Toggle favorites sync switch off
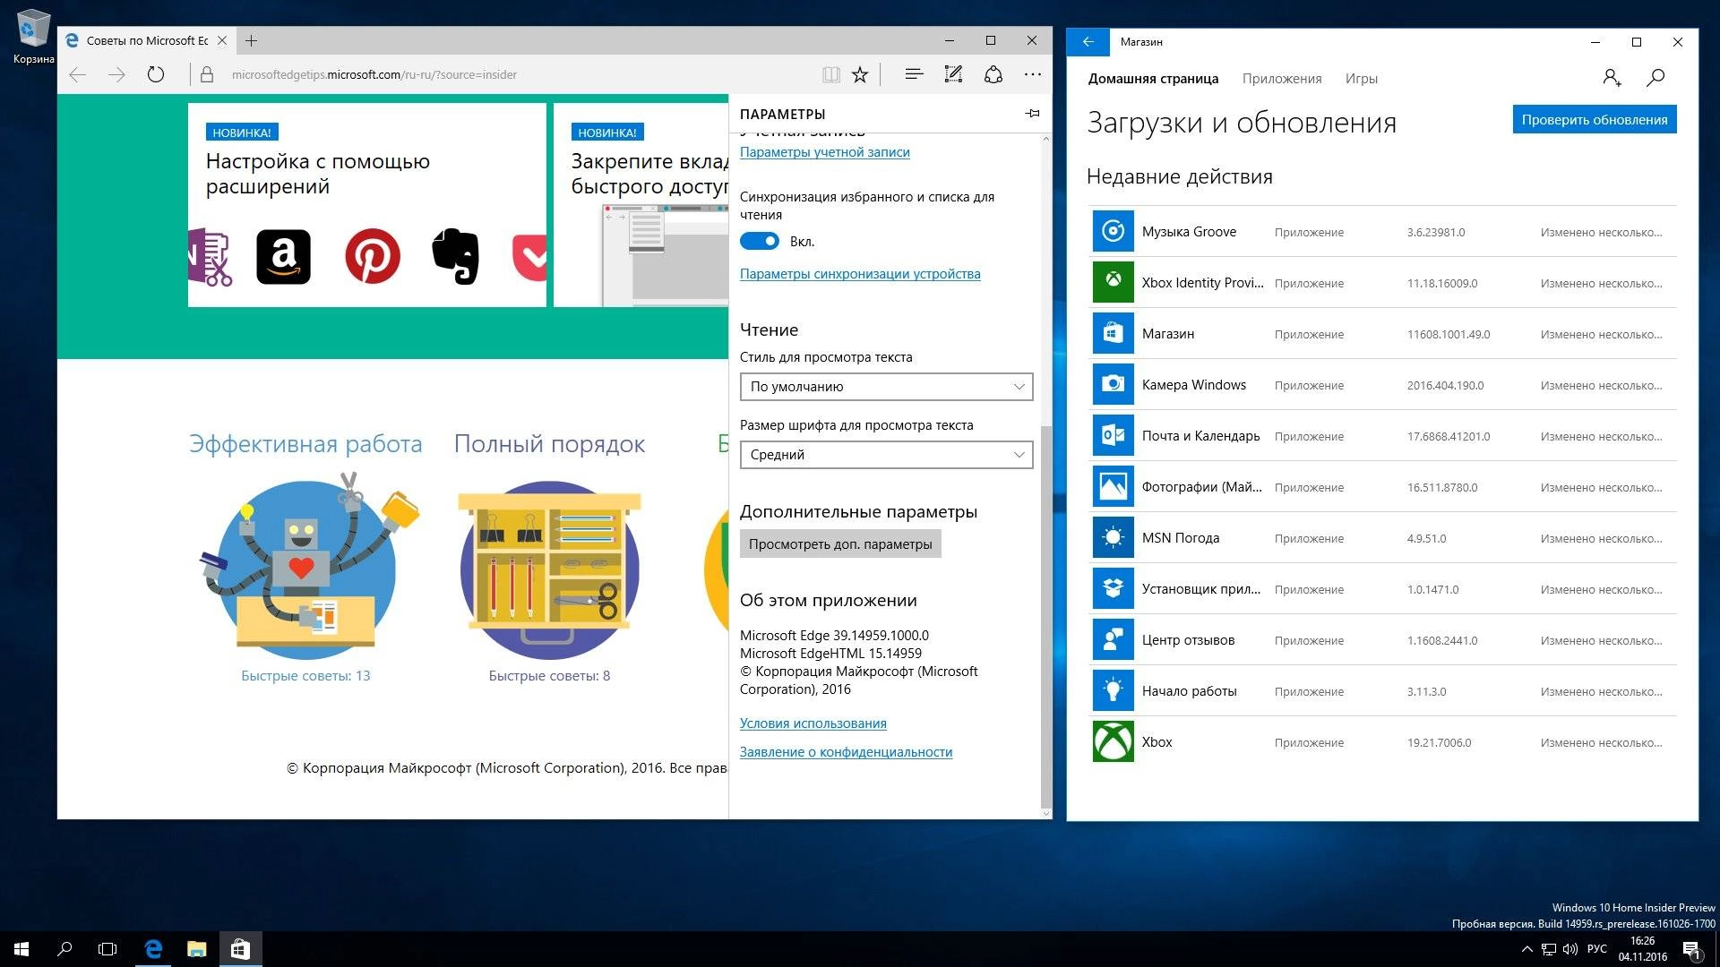Viewport: 1720px width, 967px height. click(760, 242)
